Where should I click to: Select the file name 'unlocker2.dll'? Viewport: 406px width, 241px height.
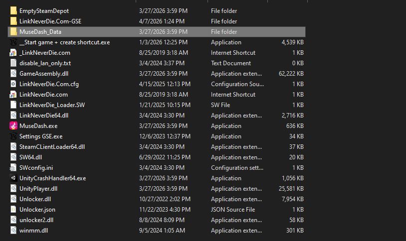36,220
